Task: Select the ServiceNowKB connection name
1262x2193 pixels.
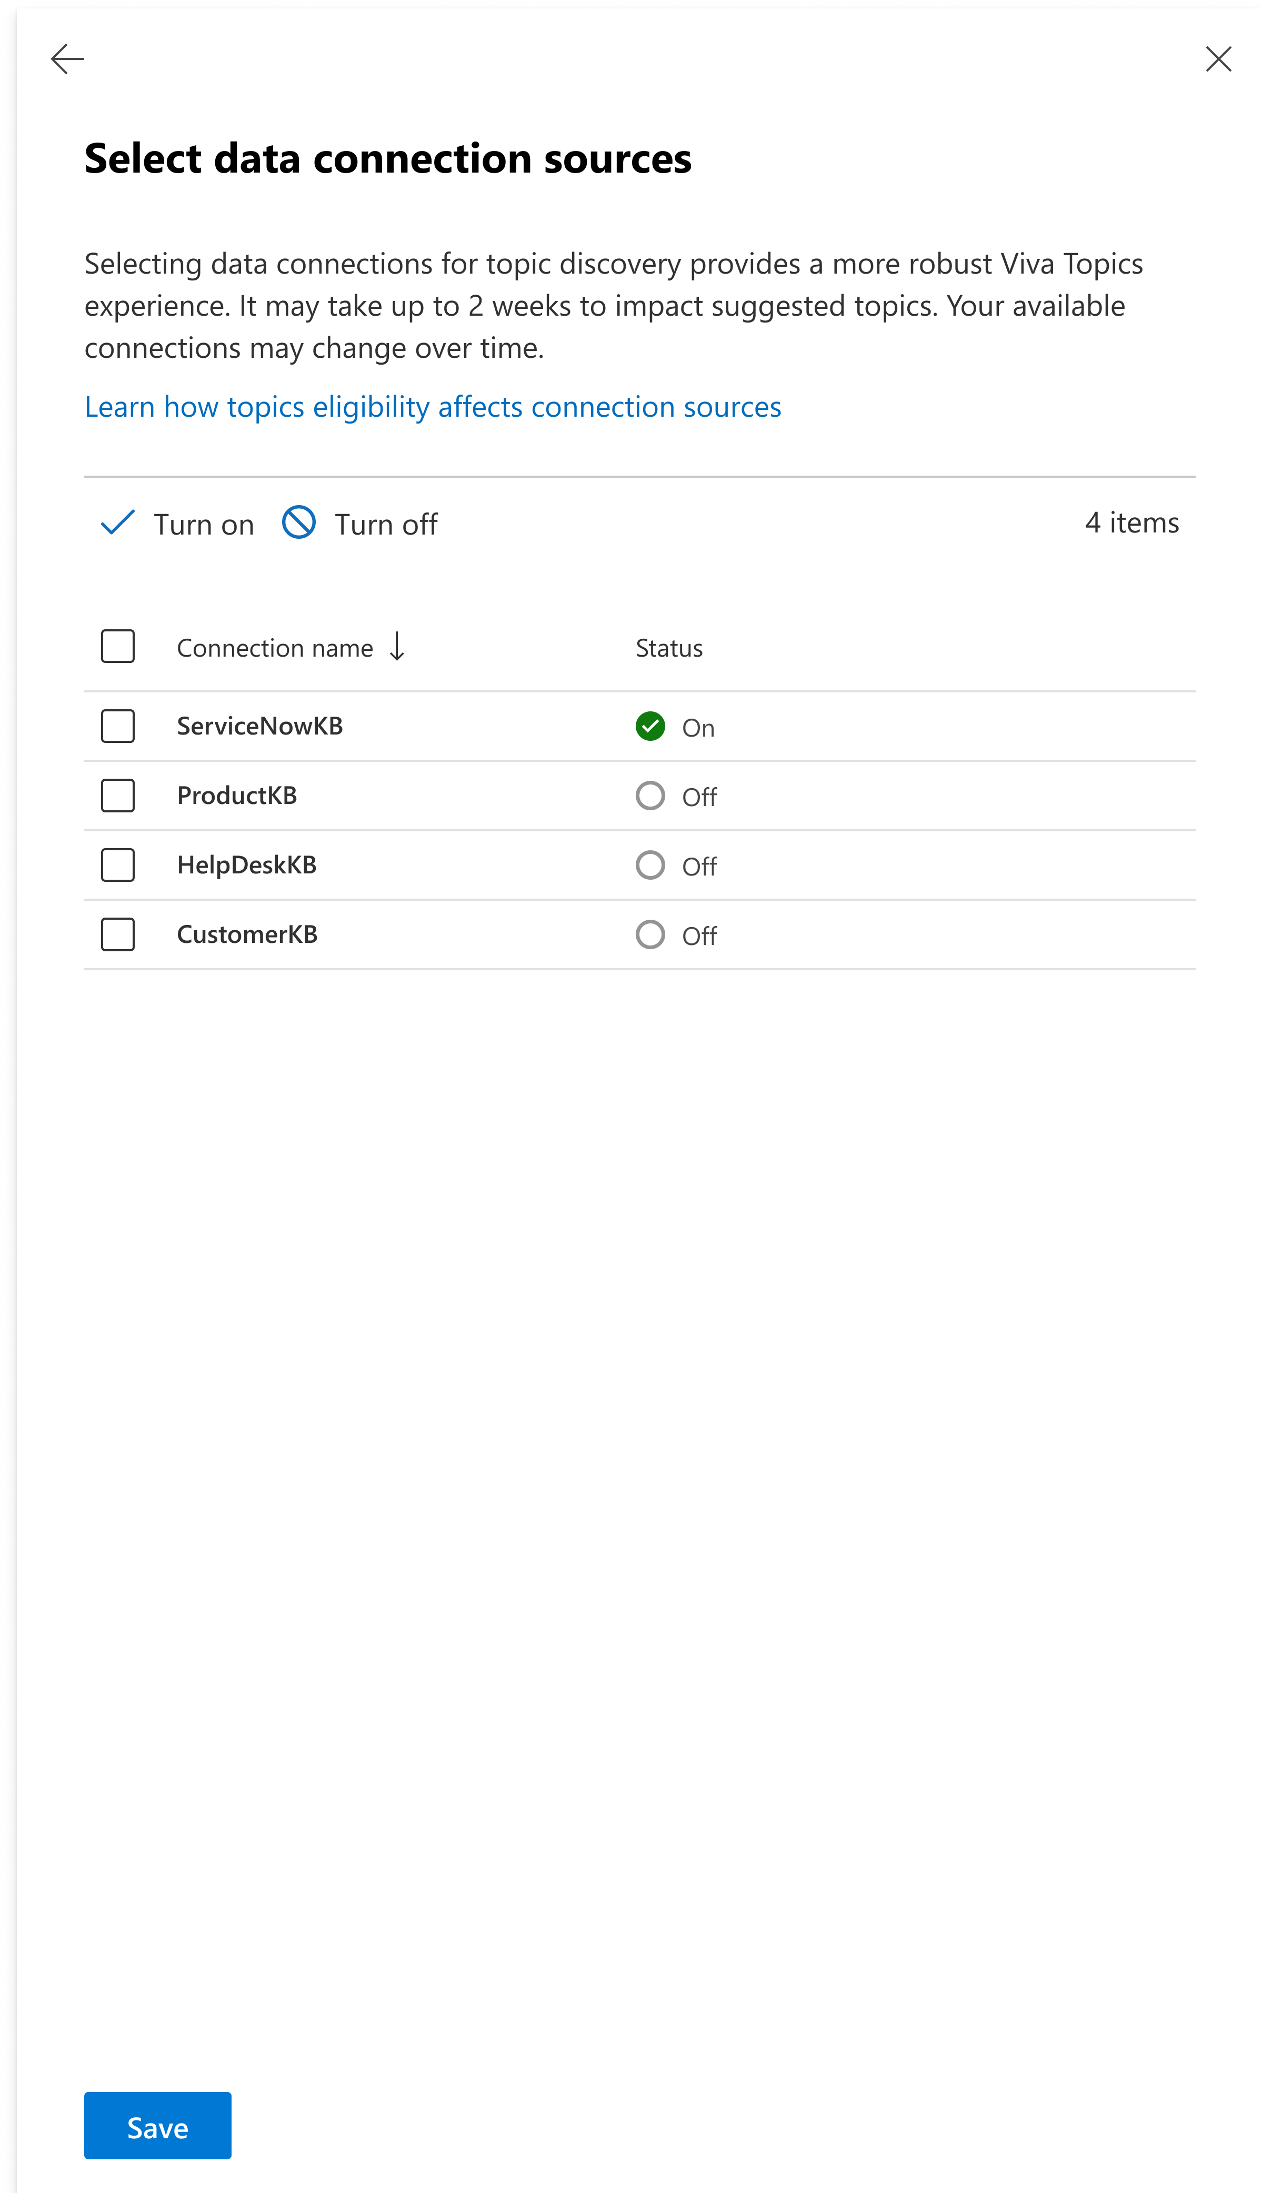Action: point(259,726)
